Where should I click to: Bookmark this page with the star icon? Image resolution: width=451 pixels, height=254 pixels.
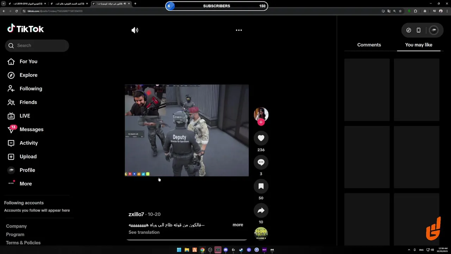[400, 11]
